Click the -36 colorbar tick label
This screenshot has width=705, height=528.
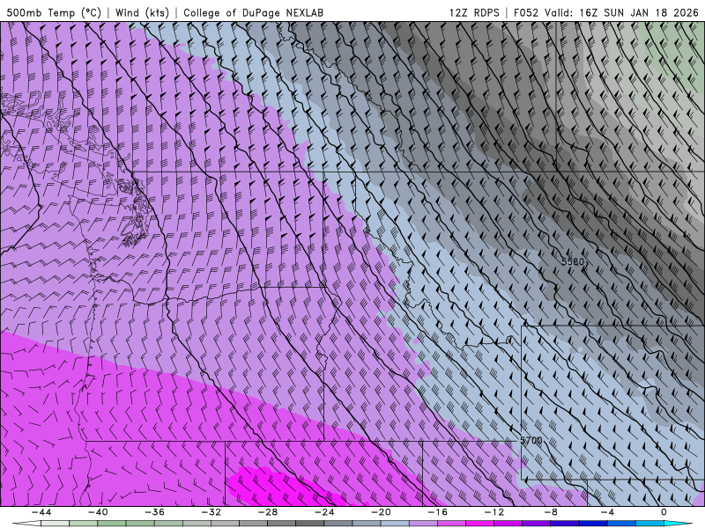coord(155,512)
